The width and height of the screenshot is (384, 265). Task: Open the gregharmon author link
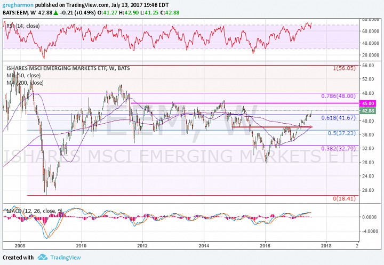(17, 5)
